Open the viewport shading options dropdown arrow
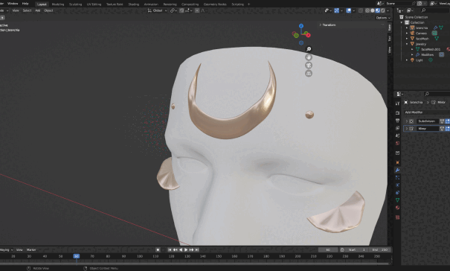This screenshot has width=450, height=271. pyautogui.click(x=388, y=10)
